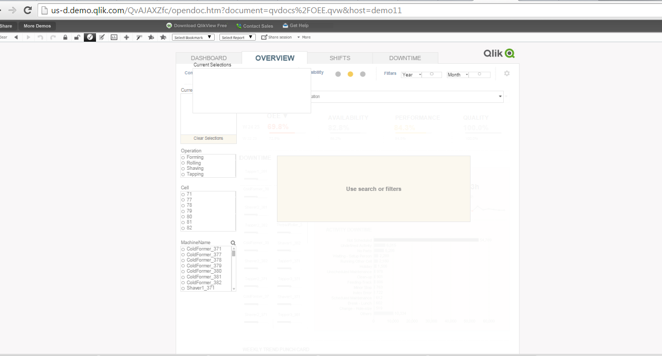Click the Qlik logo

point(499,53)
